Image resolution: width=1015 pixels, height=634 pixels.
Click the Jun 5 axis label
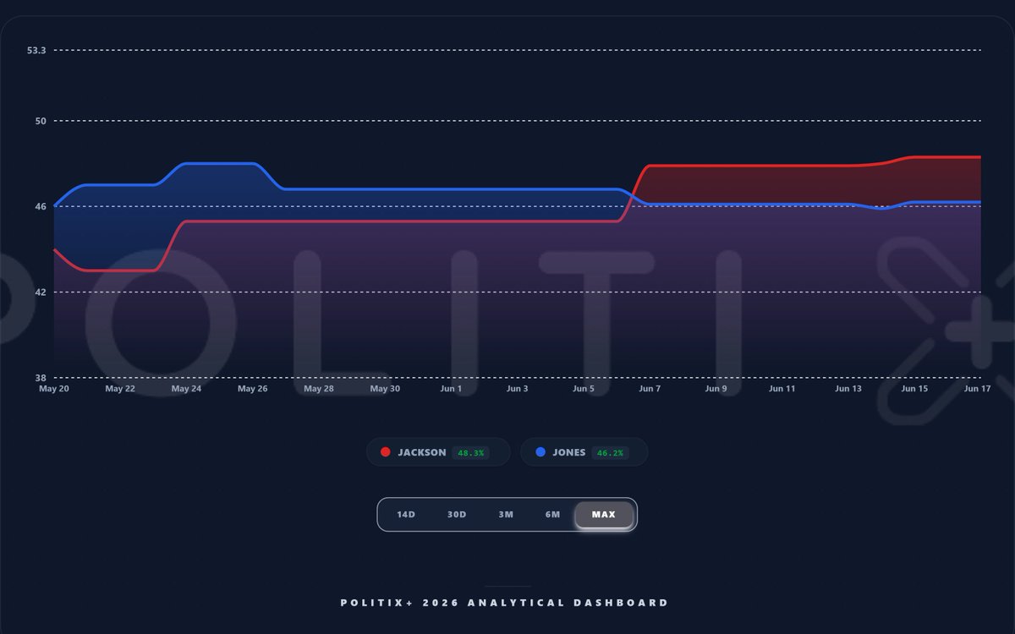[584, 389]
